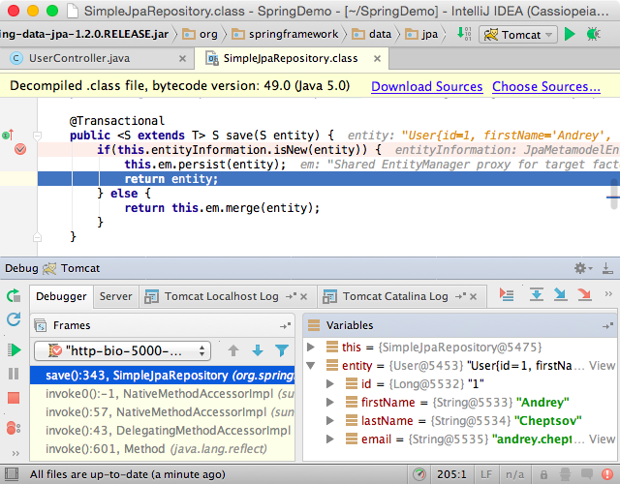Close the UserController.java tab

tap(182, 59)
